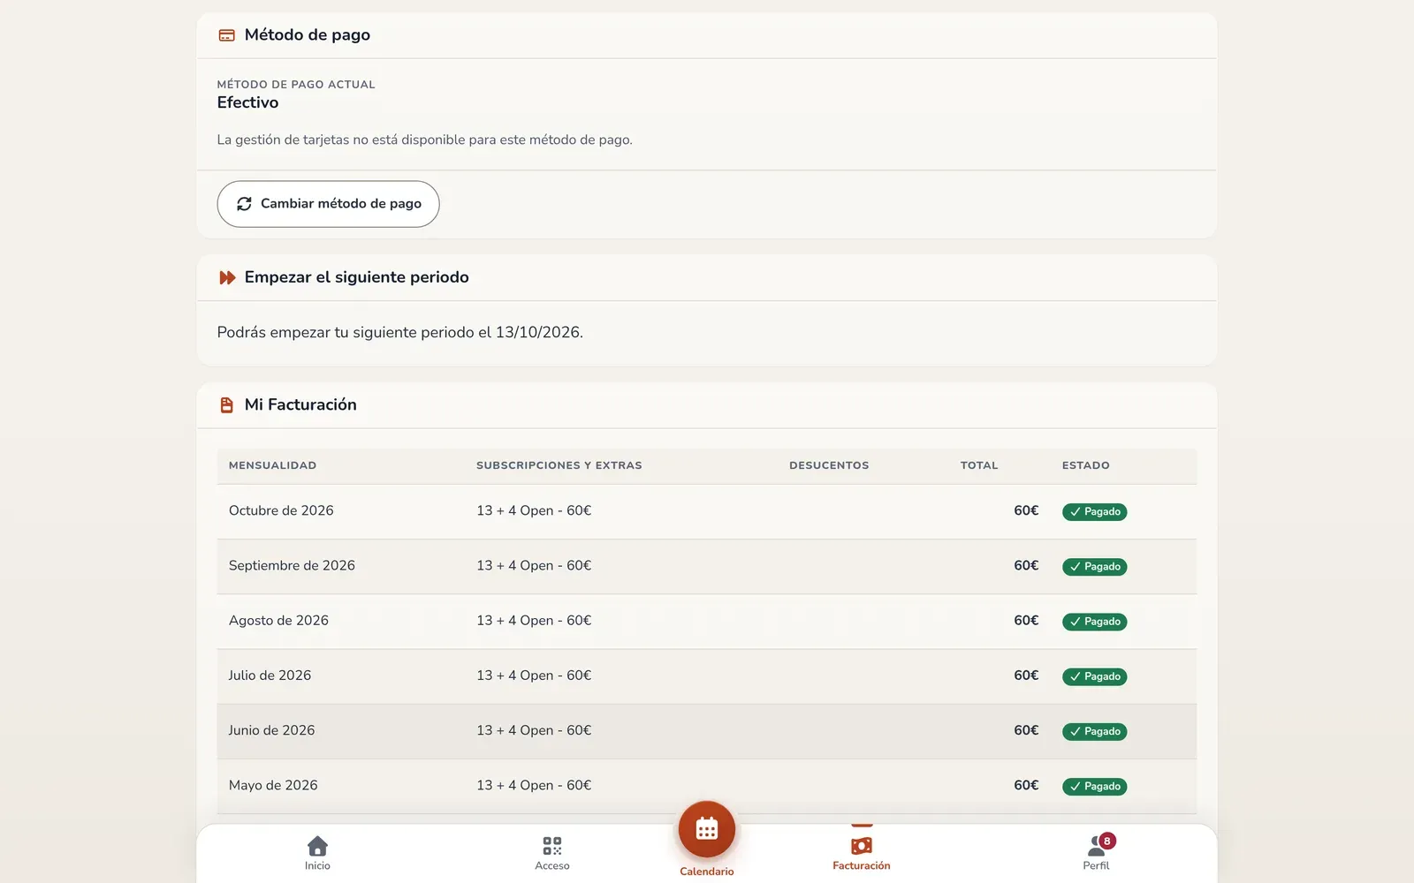Screen dimensions: 1414x883
Task: Click the invoice icon beside Mi Facturación
Action: [226, 404]
